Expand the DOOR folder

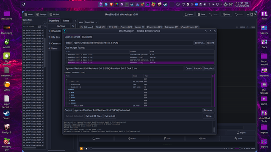click(69, 100)
